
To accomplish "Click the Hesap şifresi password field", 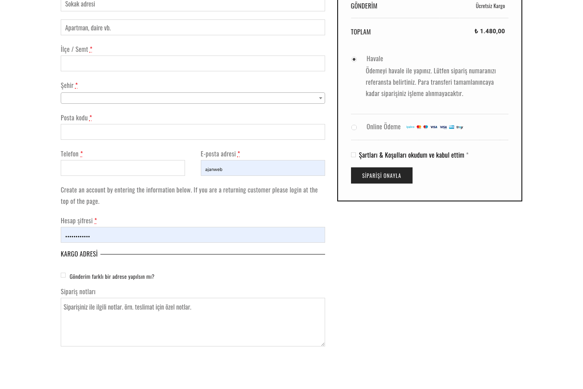I will (x=193, y=235).
